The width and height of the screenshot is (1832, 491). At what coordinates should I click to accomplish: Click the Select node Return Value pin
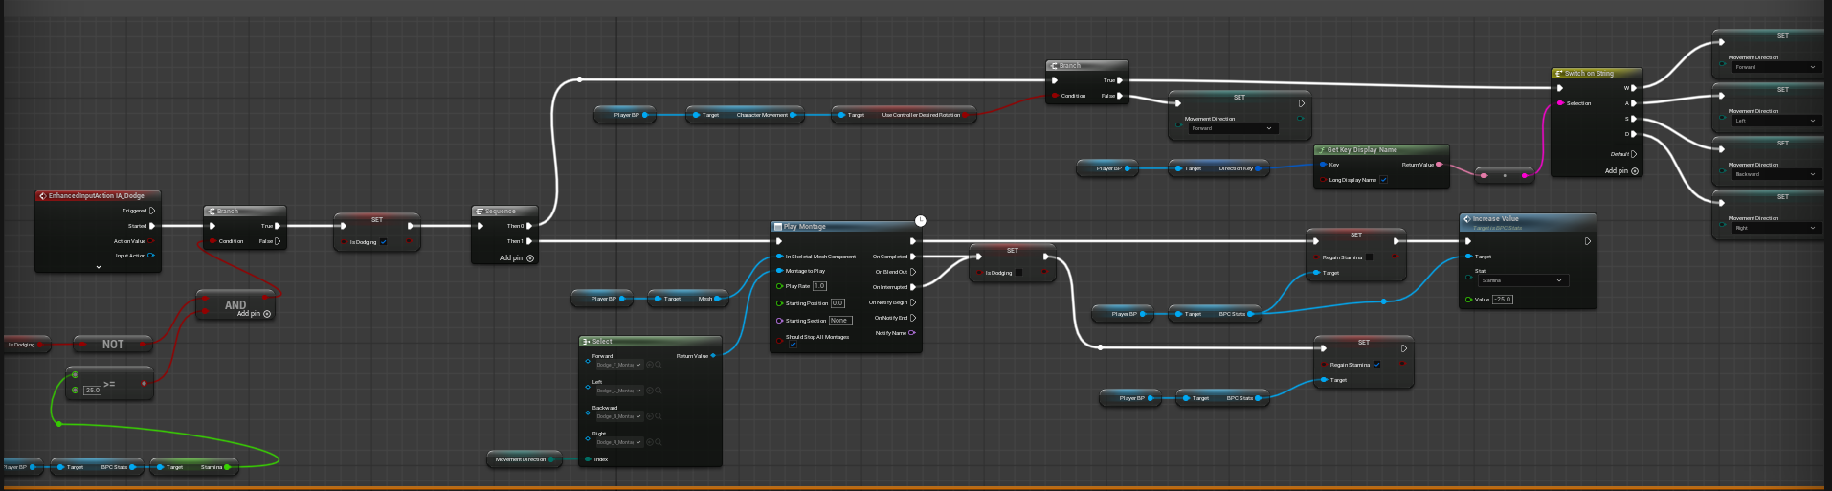(713, 356)
